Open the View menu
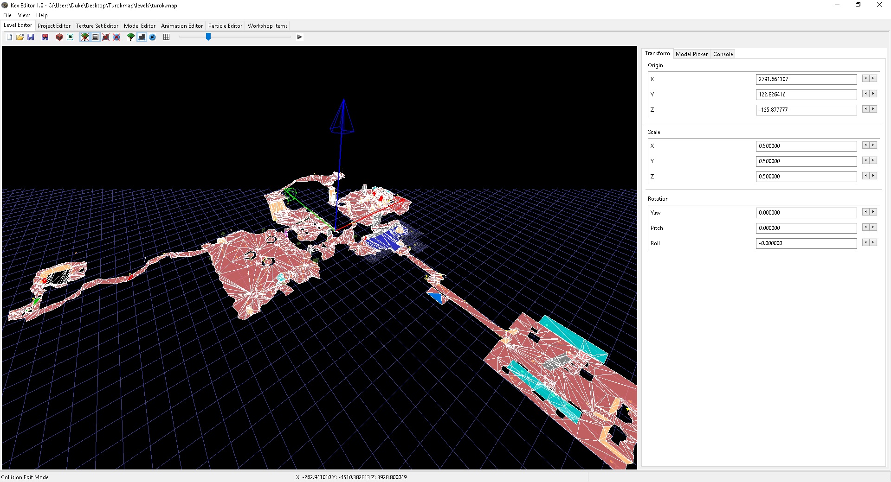Screen dimensions: 891x482 pyautogui.click(x=24, y=15)
